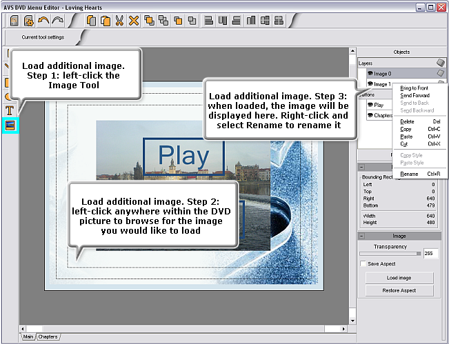Hide the Play button layer via eye icon

370,105
